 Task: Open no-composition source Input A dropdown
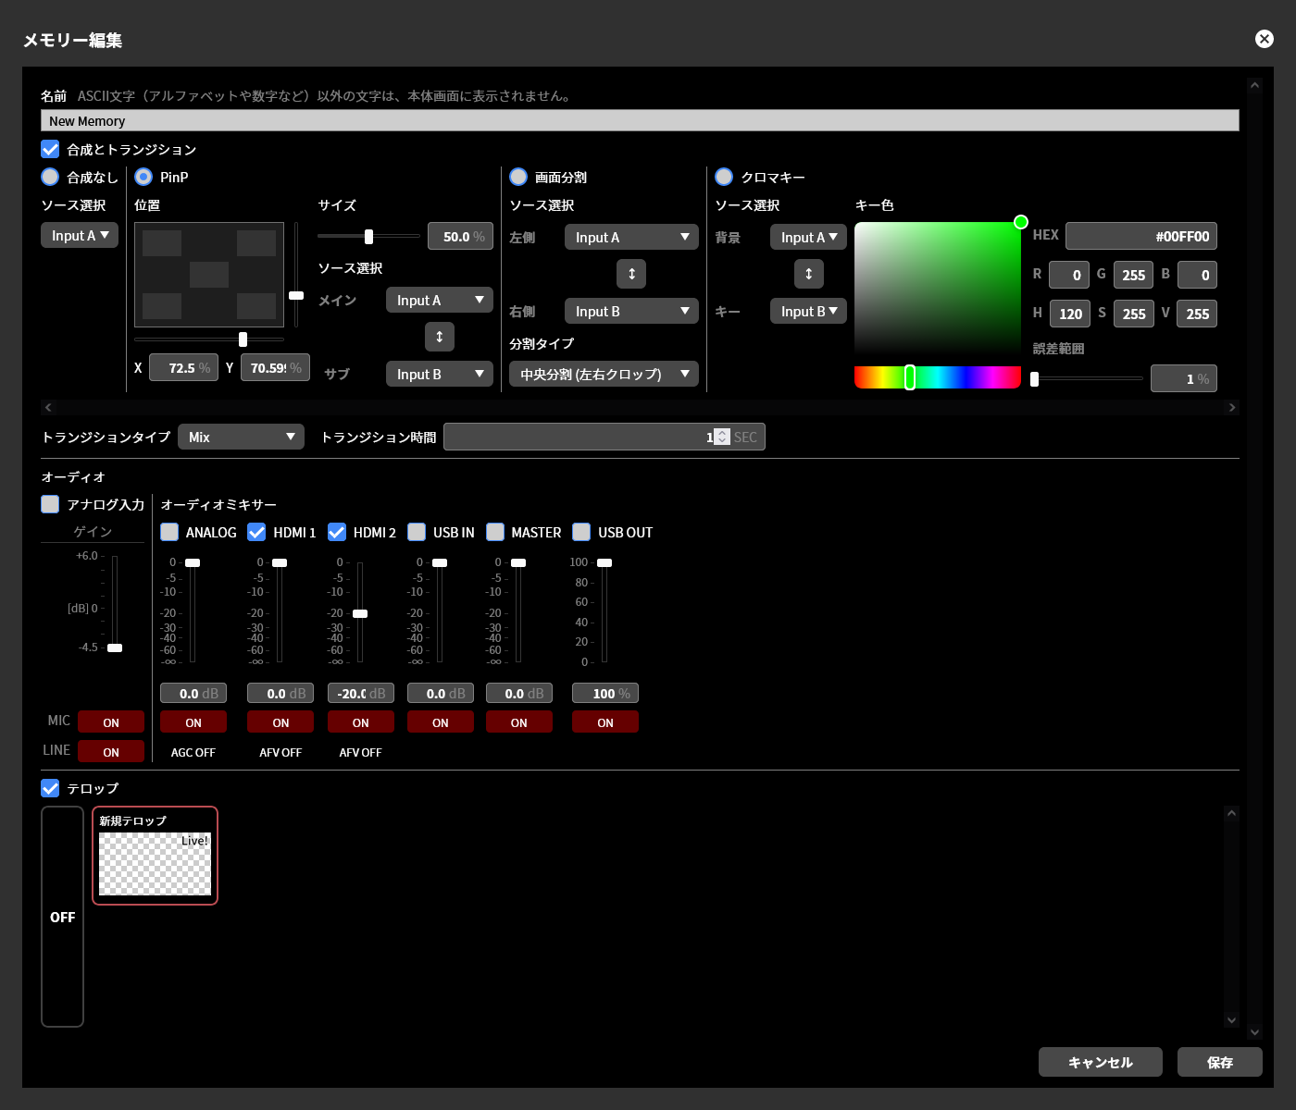tap(80, 235)
